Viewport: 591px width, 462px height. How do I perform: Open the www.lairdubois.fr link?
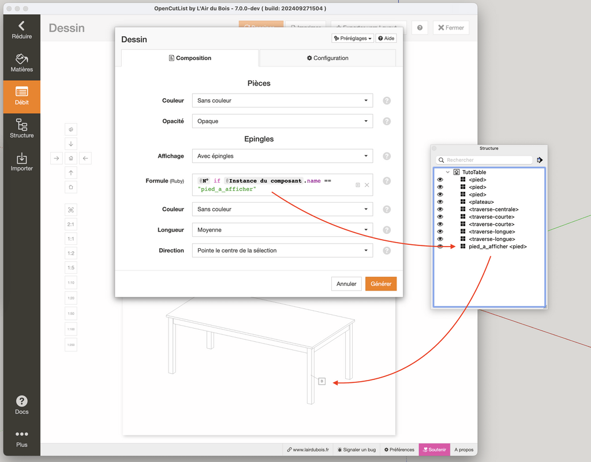pyautogui.click(x=308, y=449)
